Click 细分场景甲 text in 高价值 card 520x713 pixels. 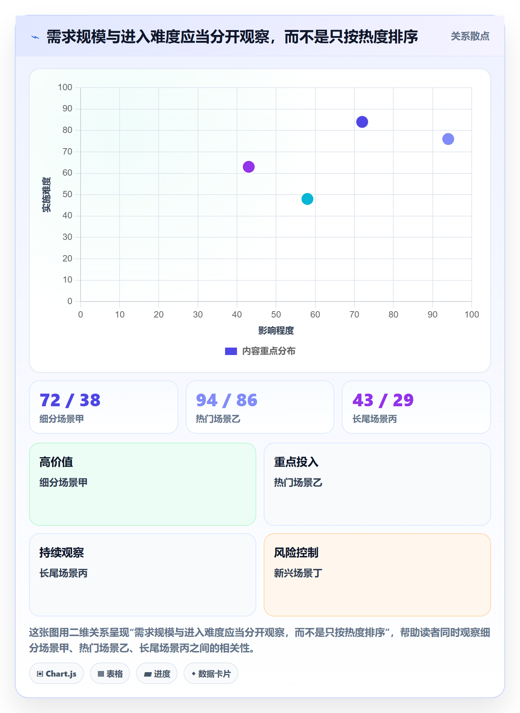click(x=64, y=482)
